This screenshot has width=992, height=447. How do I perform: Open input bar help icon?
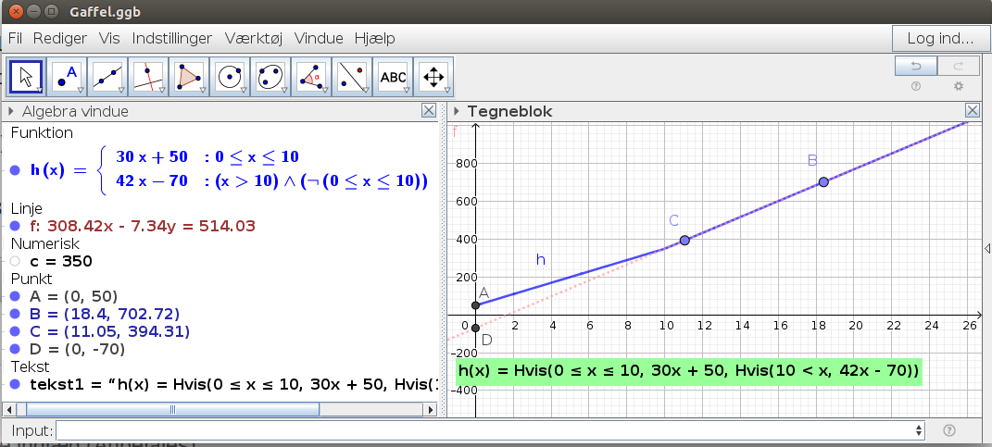coord(948,430)
